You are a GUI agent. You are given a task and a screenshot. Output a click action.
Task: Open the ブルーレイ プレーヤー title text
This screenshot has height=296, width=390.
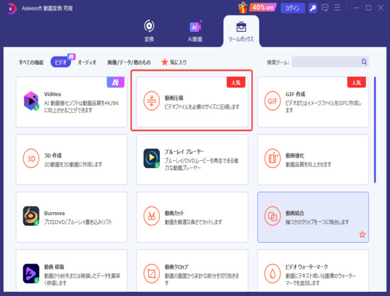pyautogui.click(x=185, y=152)
